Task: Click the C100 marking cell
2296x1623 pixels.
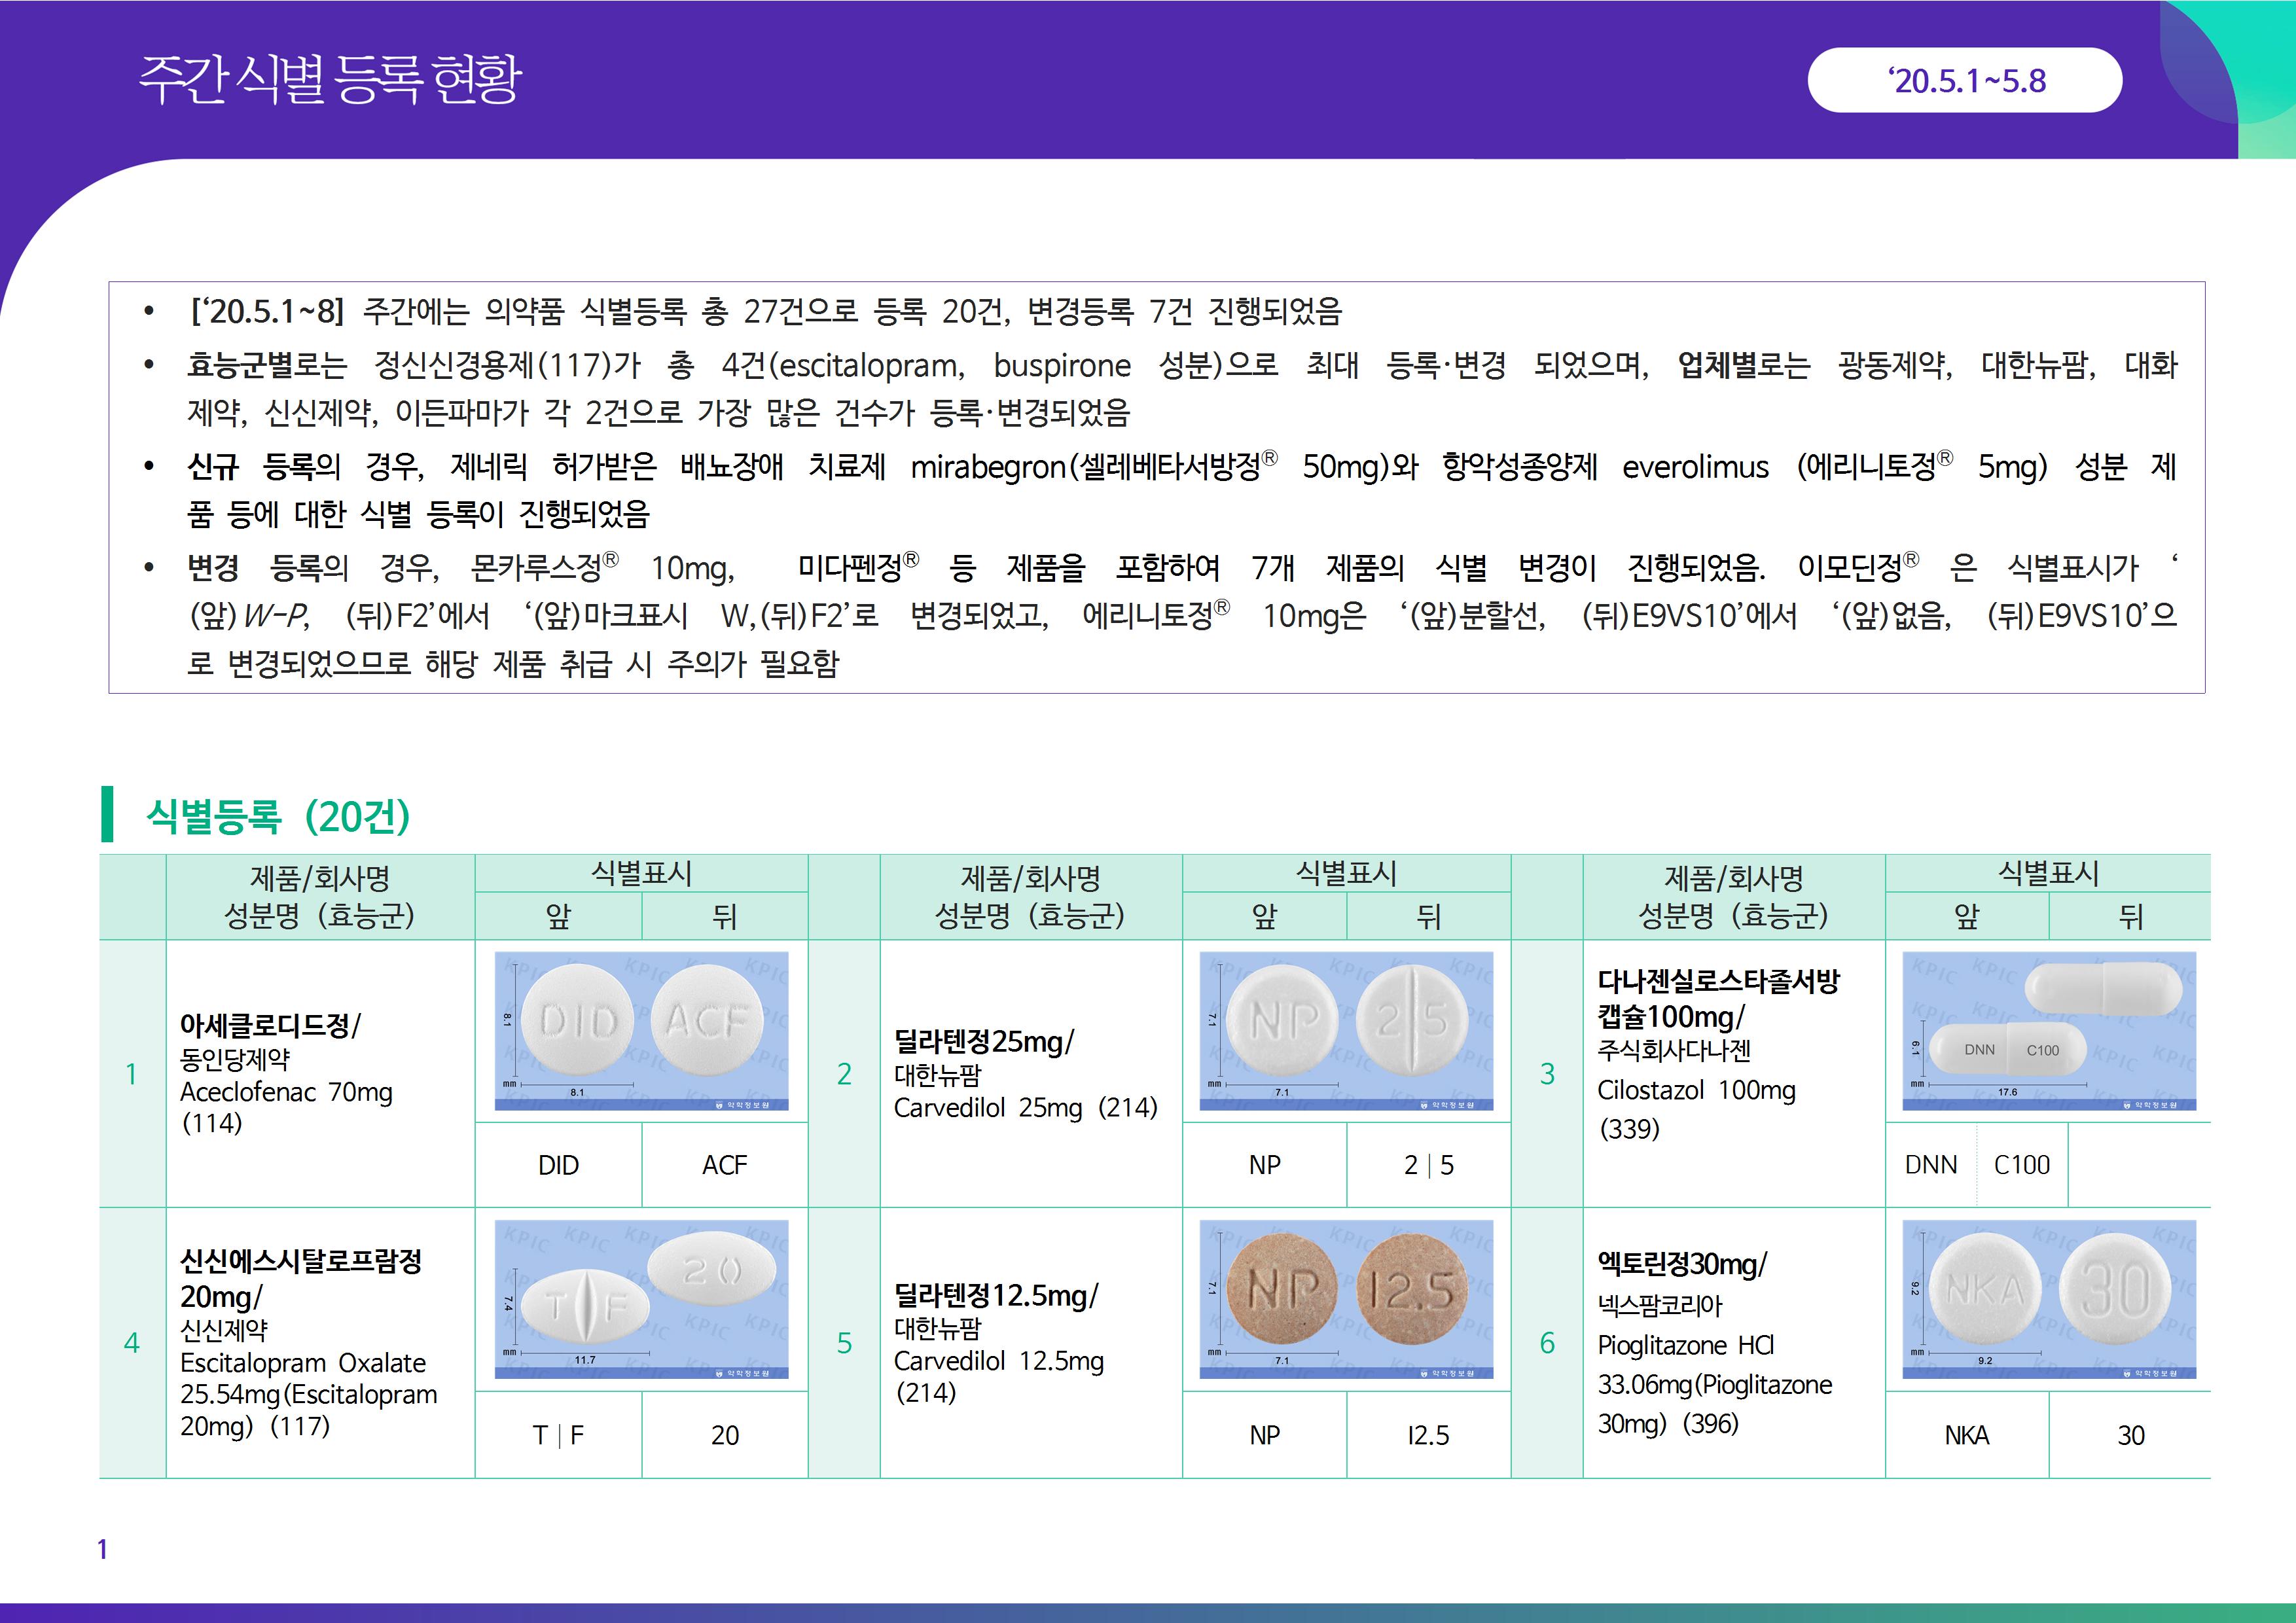Action: [x=2021, y=1165]
